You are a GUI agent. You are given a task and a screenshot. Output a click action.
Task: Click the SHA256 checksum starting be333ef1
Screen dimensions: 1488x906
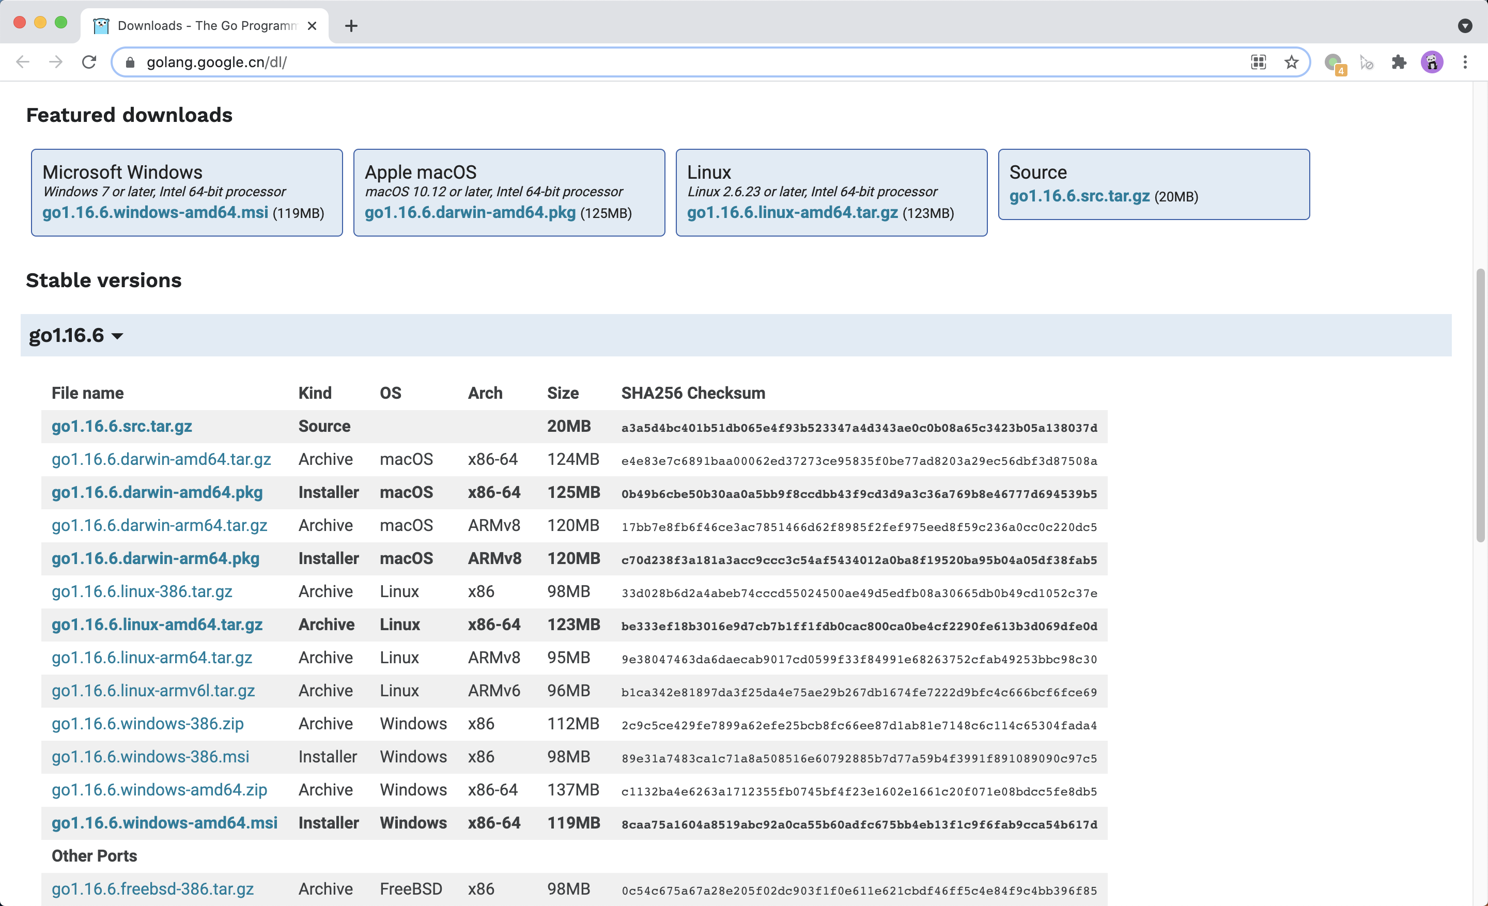coord(859,626)
